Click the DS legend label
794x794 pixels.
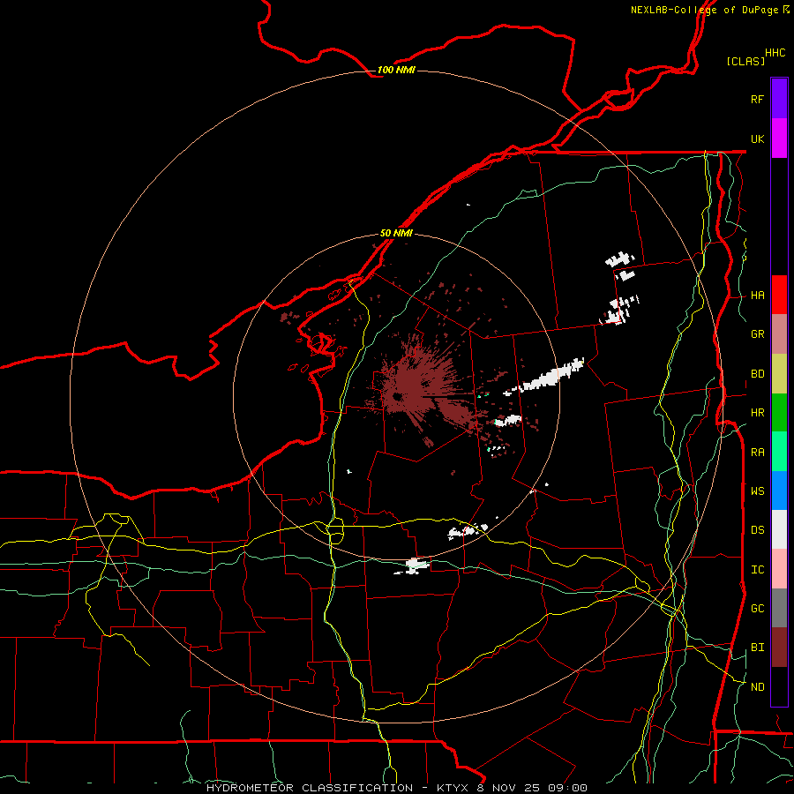757,529
